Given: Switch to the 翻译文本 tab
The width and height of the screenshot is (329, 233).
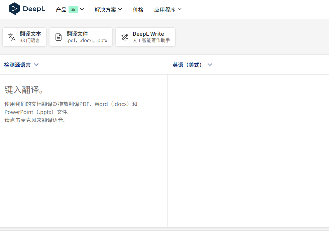Looking at the screenshot, I should coord(24,37).
